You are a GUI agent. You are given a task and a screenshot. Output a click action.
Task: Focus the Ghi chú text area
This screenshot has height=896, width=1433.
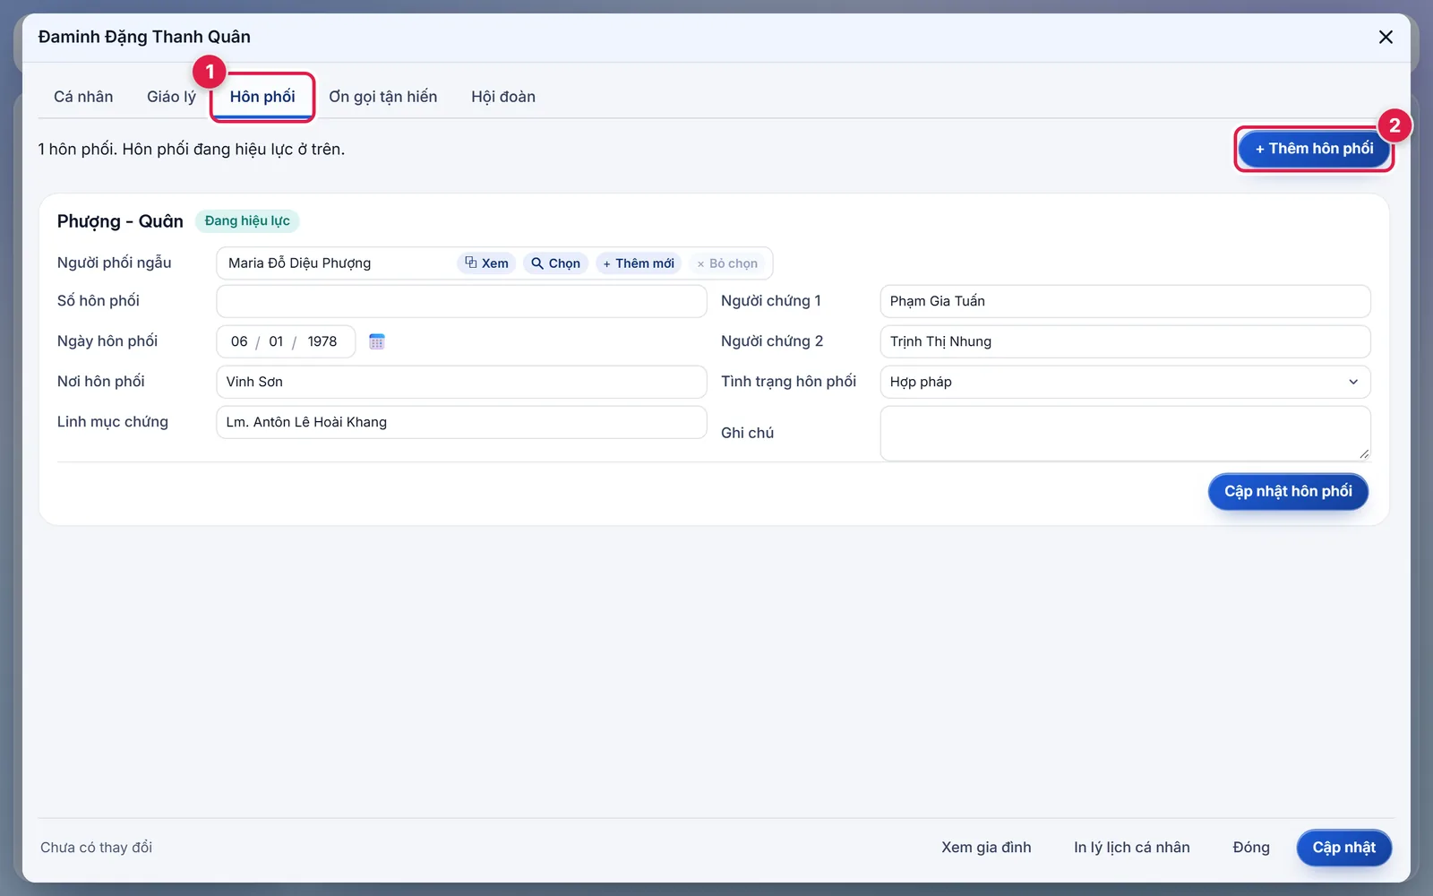click(1125, 434)
